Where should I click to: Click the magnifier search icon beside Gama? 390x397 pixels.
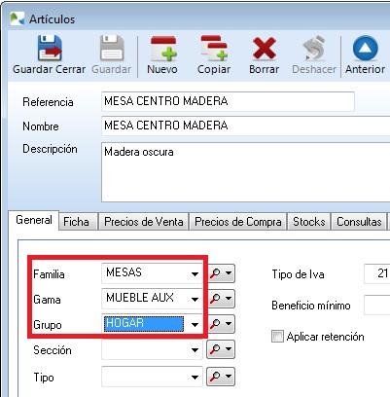click(x=215, y=299)
